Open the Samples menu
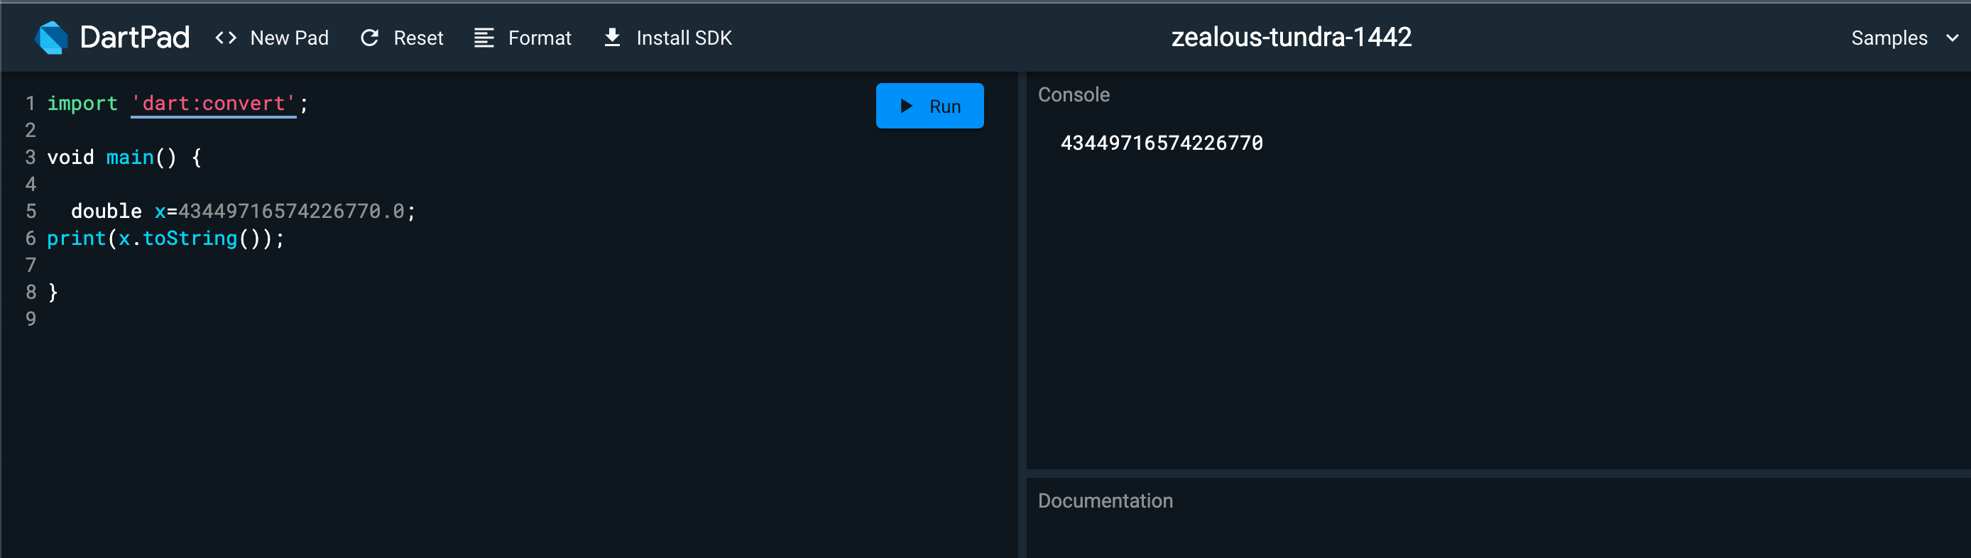Viewport: 1971px width, 558px height. [x=1904, y=38]
